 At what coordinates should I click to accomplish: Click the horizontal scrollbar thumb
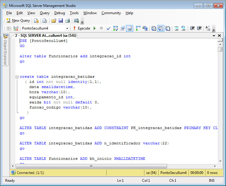coord(91,166)
